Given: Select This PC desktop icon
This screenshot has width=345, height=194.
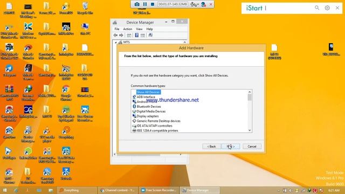Looking at the screenshot, I should 85,29.
